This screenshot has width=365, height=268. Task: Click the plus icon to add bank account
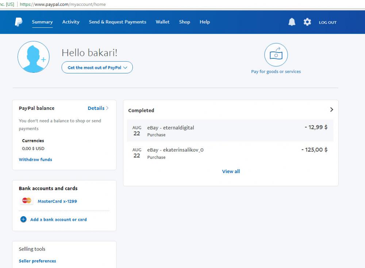23,219
